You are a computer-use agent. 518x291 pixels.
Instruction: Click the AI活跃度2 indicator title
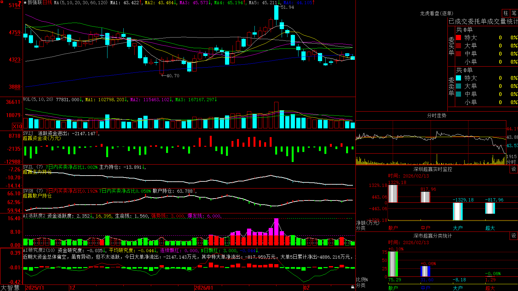pos(34,216)
